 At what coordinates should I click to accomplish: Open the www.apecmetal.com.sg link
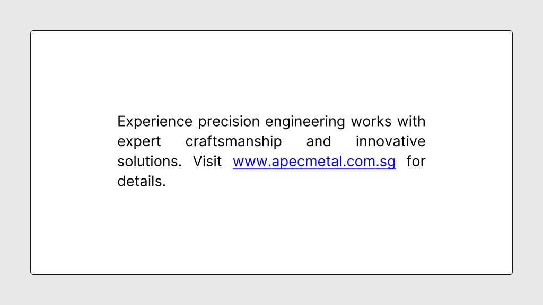[x=314, y=162]
